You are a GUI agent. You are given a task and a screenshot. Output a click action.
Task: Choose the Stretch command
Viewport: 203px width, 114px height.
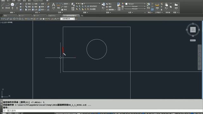(28, 9)
